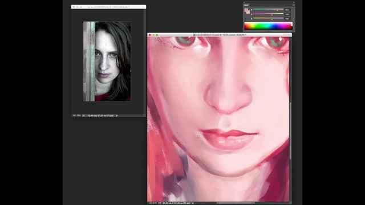The width and height of the screenshot is (365, 205).
Task: Adjust the second (middle) color slider
Action: tap(268, 14)
